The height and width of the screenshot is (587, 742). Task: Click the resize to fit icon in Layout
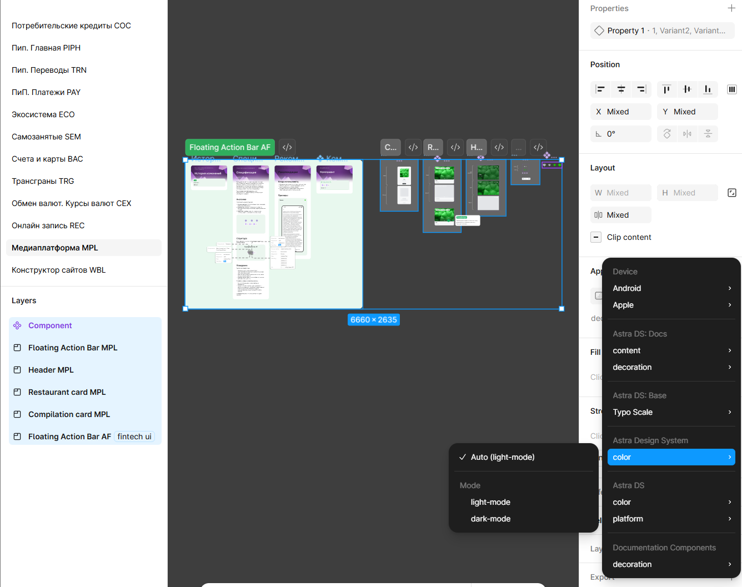(x=732, y=193)
